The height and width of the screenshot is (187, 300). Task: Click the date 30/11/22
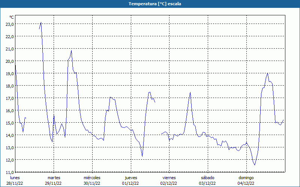(x=92, y=183)
